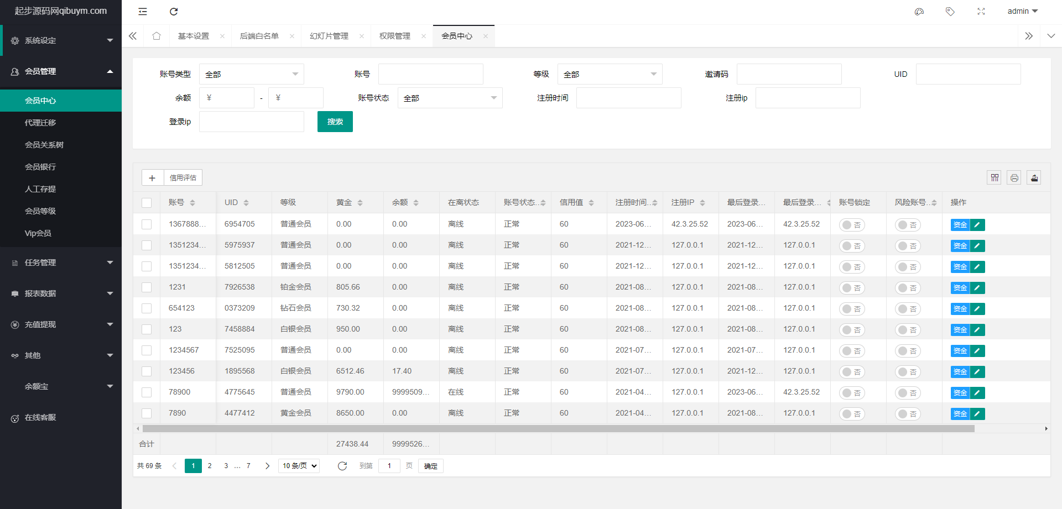
Task: Toggle risk account switch for UID 7926538
Action: [908, 288]
